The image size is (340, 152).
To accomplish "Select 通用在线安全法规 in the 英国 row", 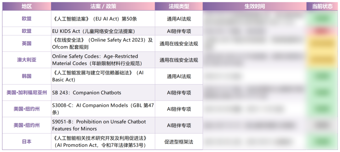I will pos(179,43).
